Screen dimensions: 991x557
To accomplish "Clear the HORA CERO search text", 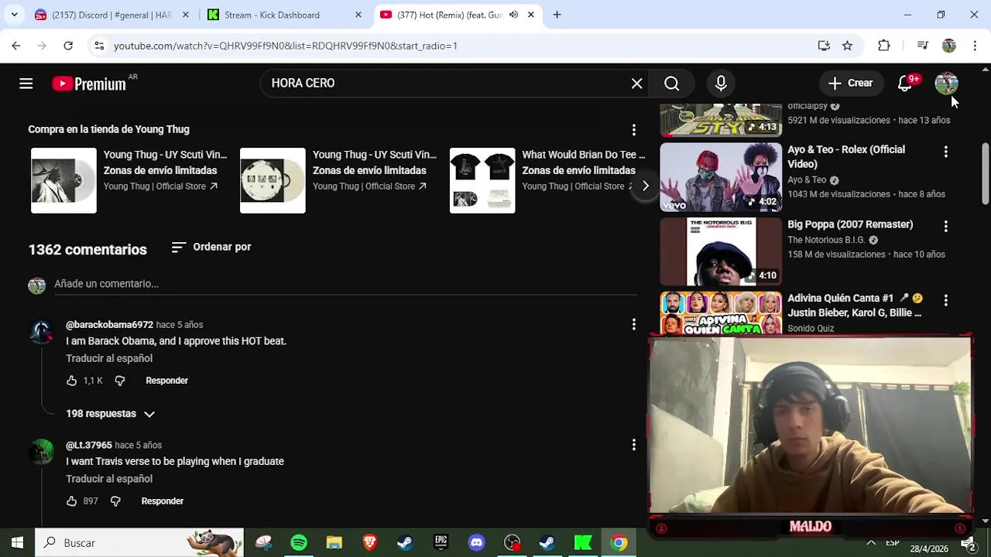I will pyautogui.click(x=636, y=84).
